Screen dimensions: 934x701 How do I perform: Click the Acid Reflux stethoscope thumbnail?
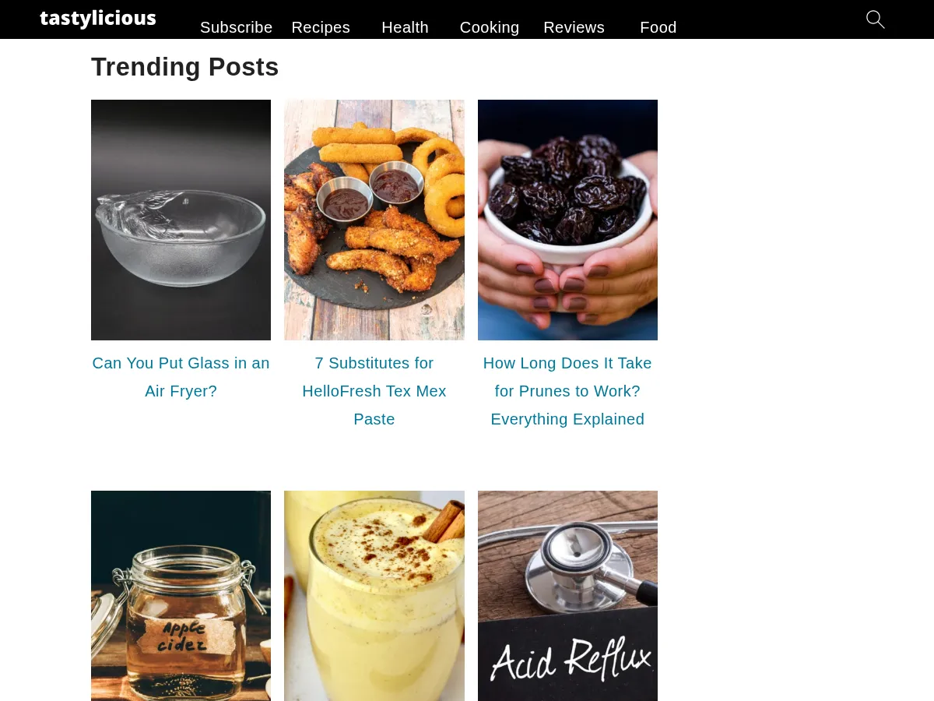(x=567, y=596)
